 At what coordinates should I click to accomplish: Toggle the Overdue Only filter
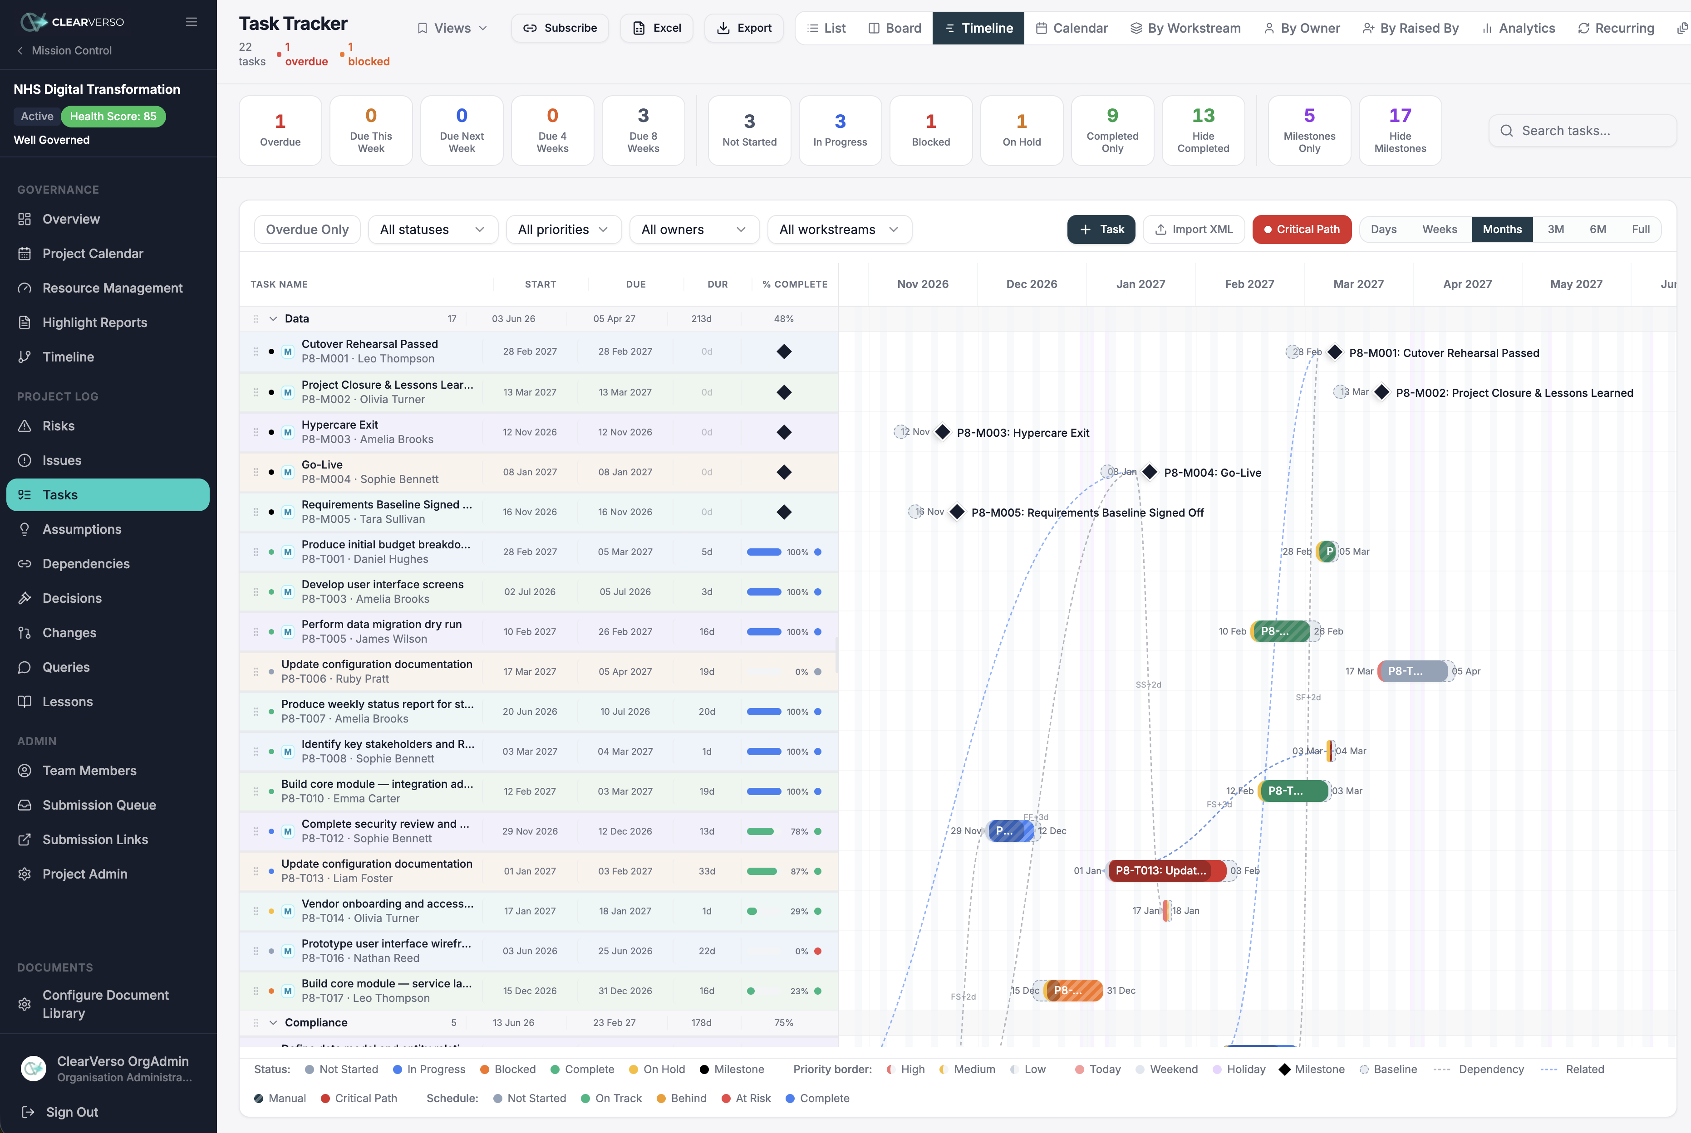click(x=307, y=229)
